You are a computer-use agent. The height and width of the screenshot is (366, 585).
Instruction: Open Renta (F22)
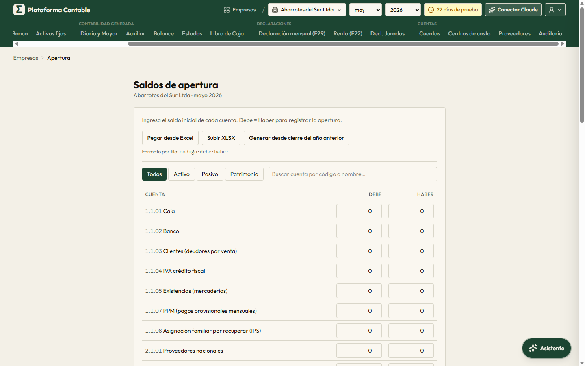(348, 33)
